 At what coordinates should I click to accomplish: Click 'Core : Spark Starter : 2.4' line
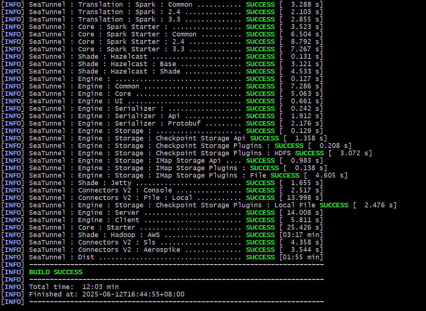click(x=162, y=42)
